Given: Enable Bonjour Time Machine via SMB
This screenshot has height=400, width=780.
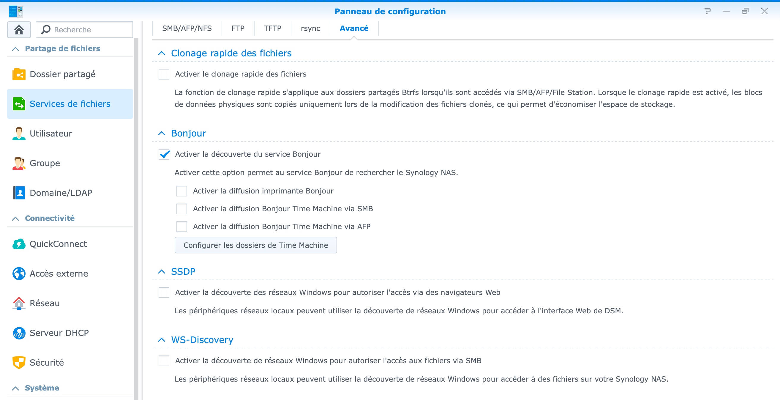Looking at the screenshot, I should click(x=182, y=209).
